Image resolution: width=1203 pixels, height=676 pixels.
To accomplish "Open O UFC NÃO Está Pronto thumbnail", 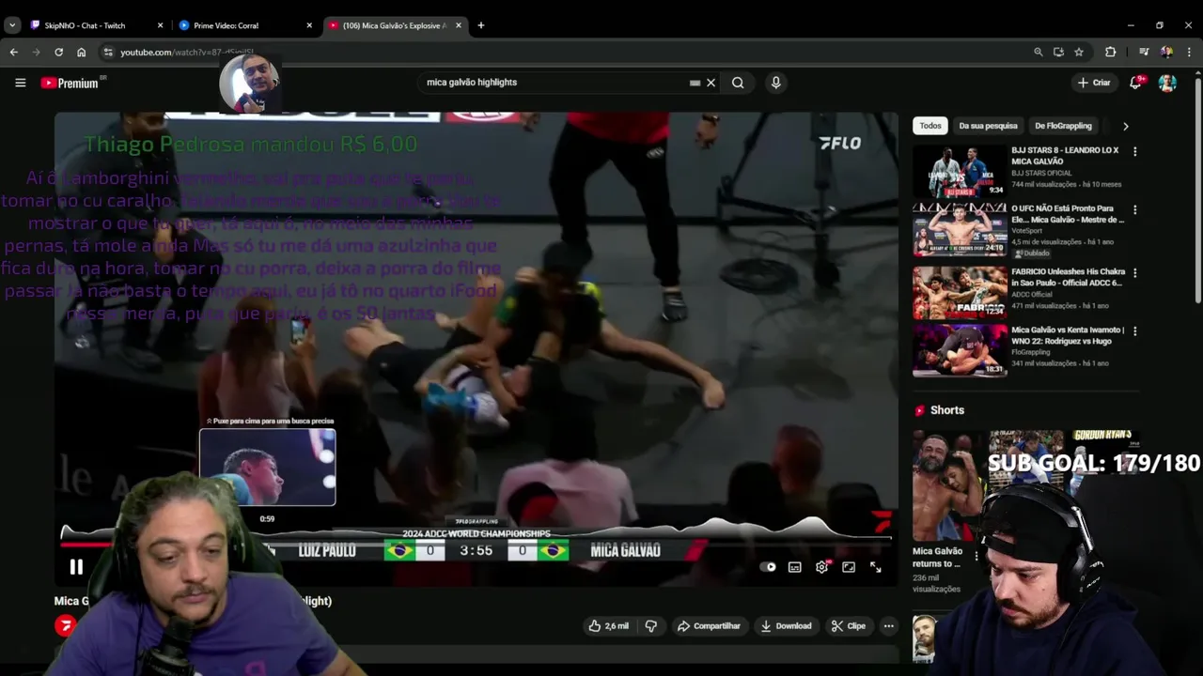I will point(960,230).
